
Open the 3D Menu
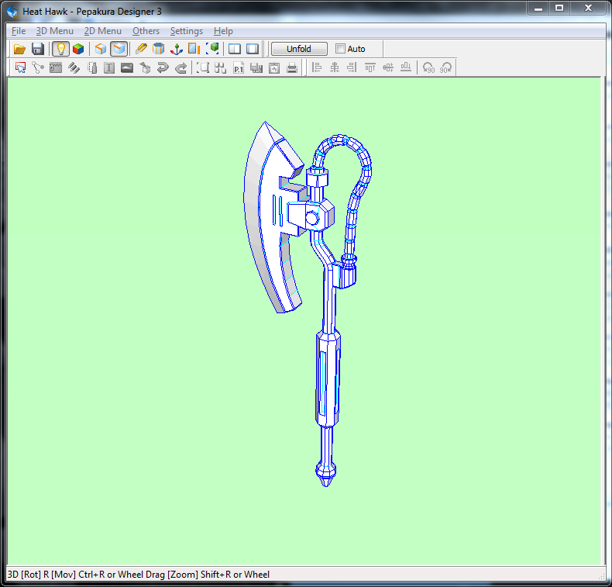click(55, 31)
